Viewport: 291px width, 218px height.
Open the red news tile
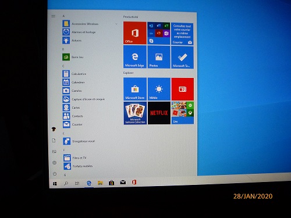(x=183, y=89)
